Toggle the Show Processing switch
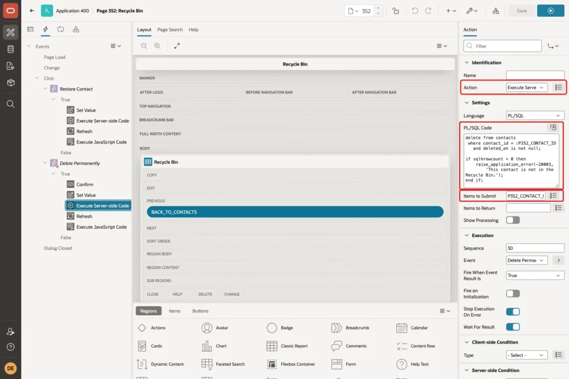The width and height of the screenshot is (569, 379). pos(513,220)
